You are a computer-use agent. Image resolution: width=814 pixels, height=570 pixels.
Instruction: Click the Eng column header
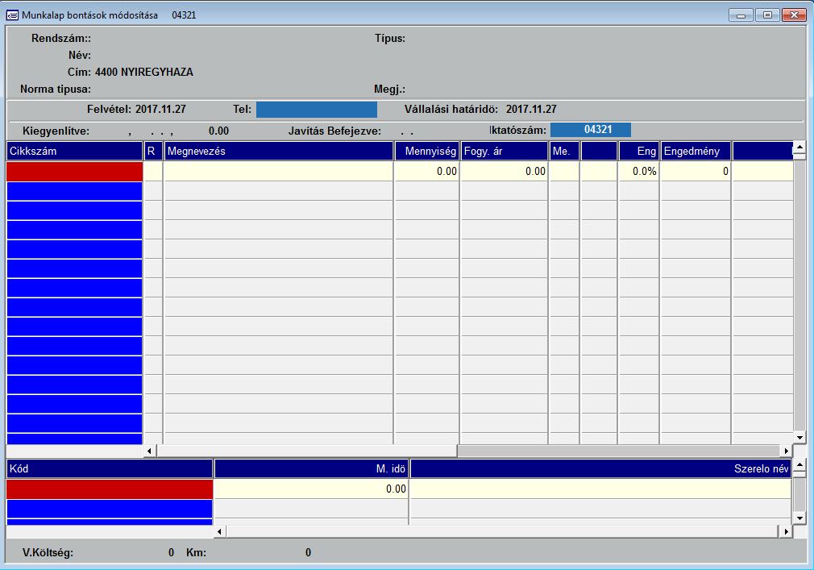click(638, 151)
